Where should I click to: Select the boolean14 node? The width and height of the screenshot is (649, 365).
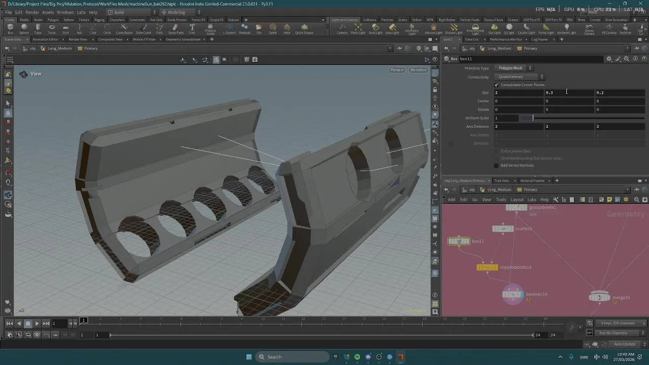point(513,295)
